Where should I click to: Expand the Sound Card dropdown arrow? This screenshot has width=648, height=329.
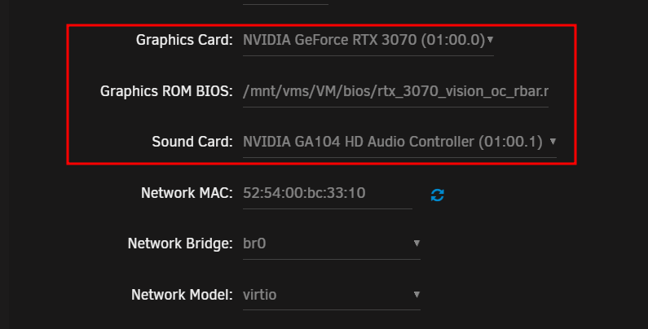coord(553,142)
